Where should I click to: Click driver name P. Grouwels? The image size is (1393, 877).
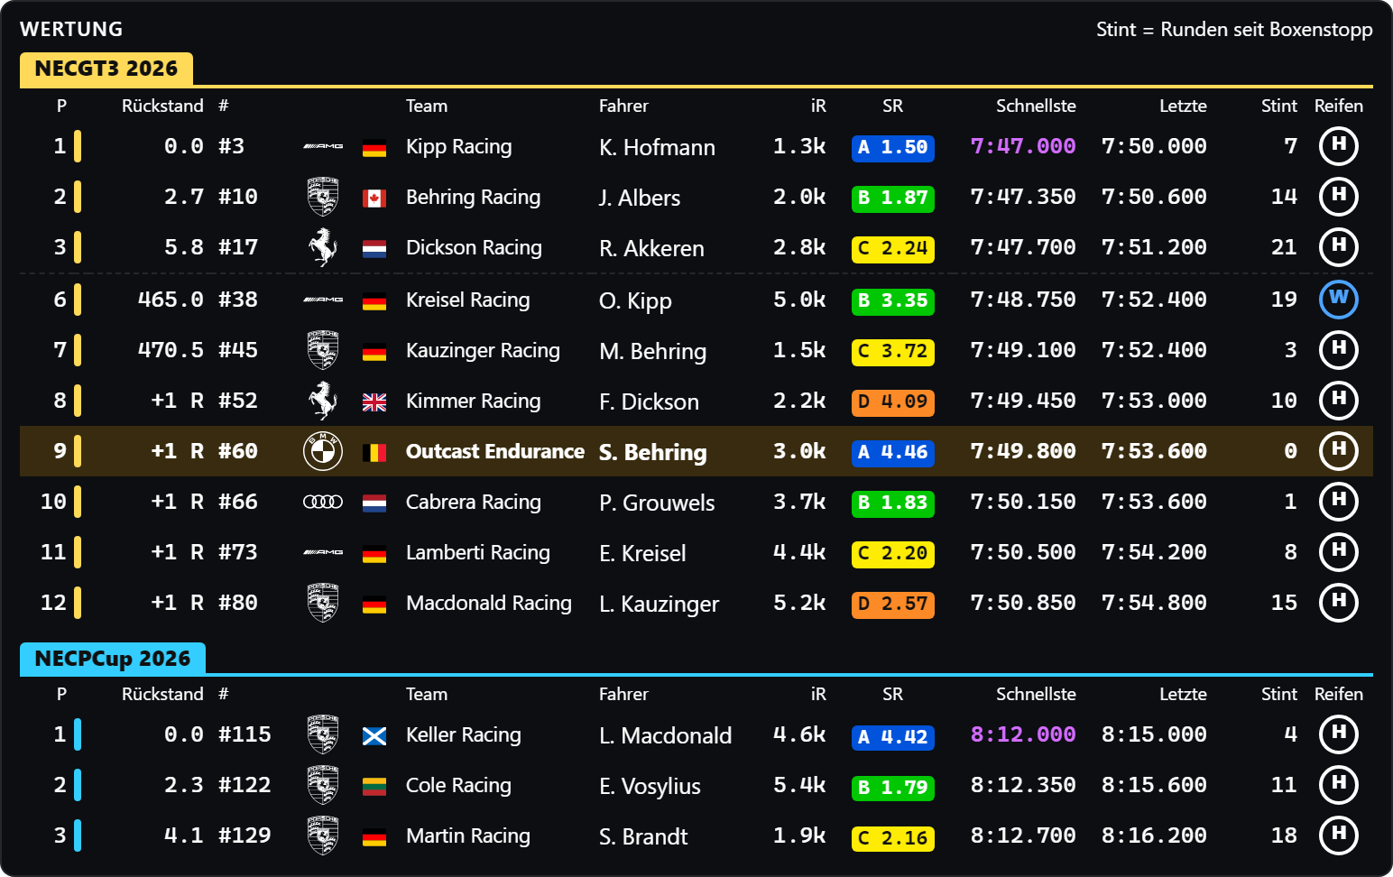657,503
